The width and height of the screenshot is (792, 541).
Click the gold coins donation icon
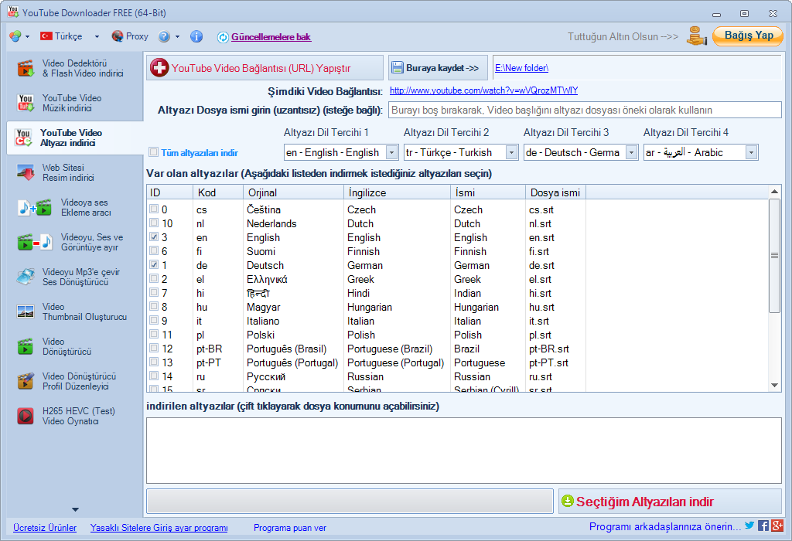click(697, 36)
